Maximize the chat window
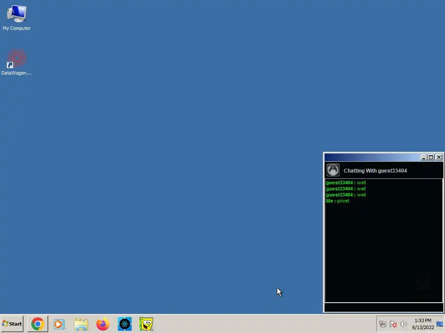This screenshot has width=445, height=333. tap(431, 157)
